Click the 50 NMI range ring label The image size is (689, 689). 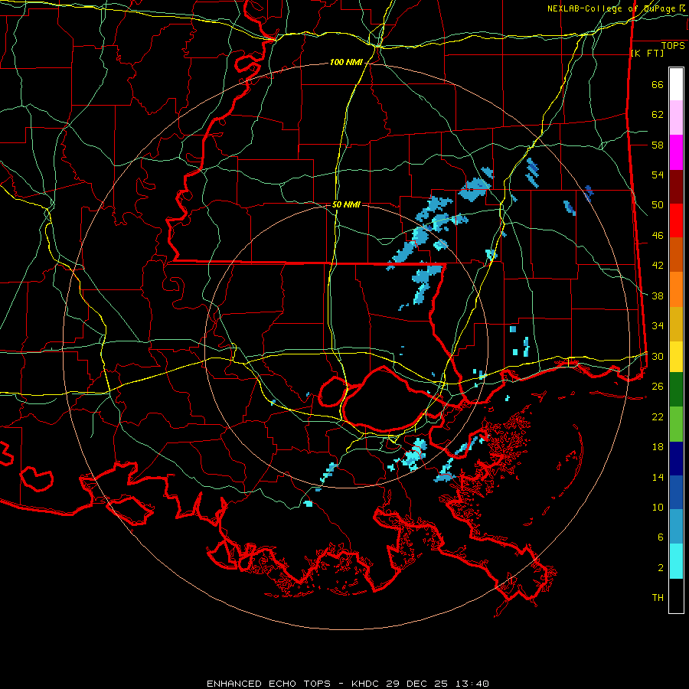[346, 204]
